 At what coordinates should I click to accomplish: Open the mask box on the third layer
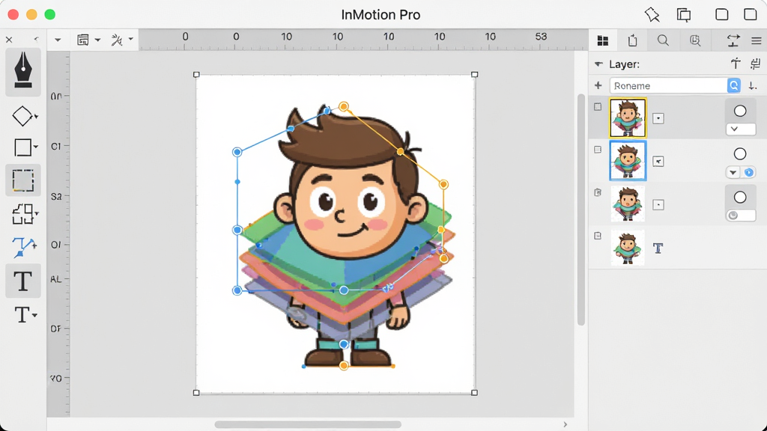click(658, 205)
